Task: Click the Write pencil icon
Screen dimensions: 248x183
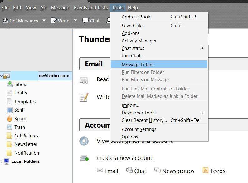Action: click(x=53, y=21)
